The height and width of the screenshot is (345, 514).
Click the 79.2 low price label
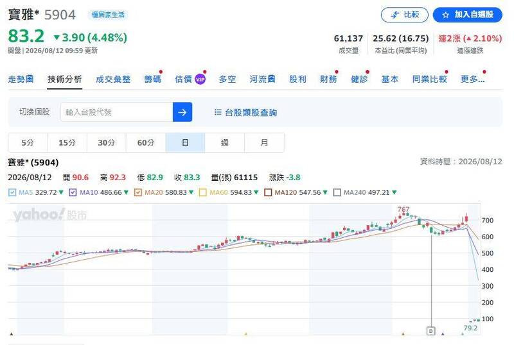click(470, 328)
